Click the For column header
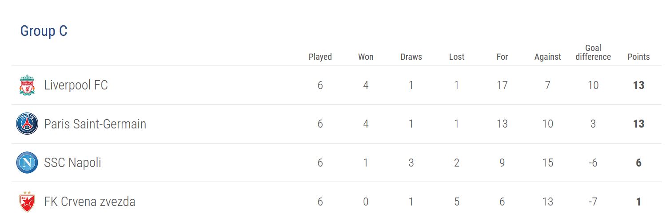 point(502,57)
